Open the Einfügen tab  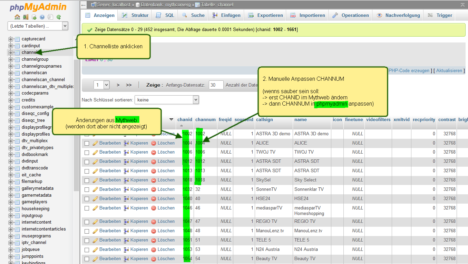coord(226,15)
